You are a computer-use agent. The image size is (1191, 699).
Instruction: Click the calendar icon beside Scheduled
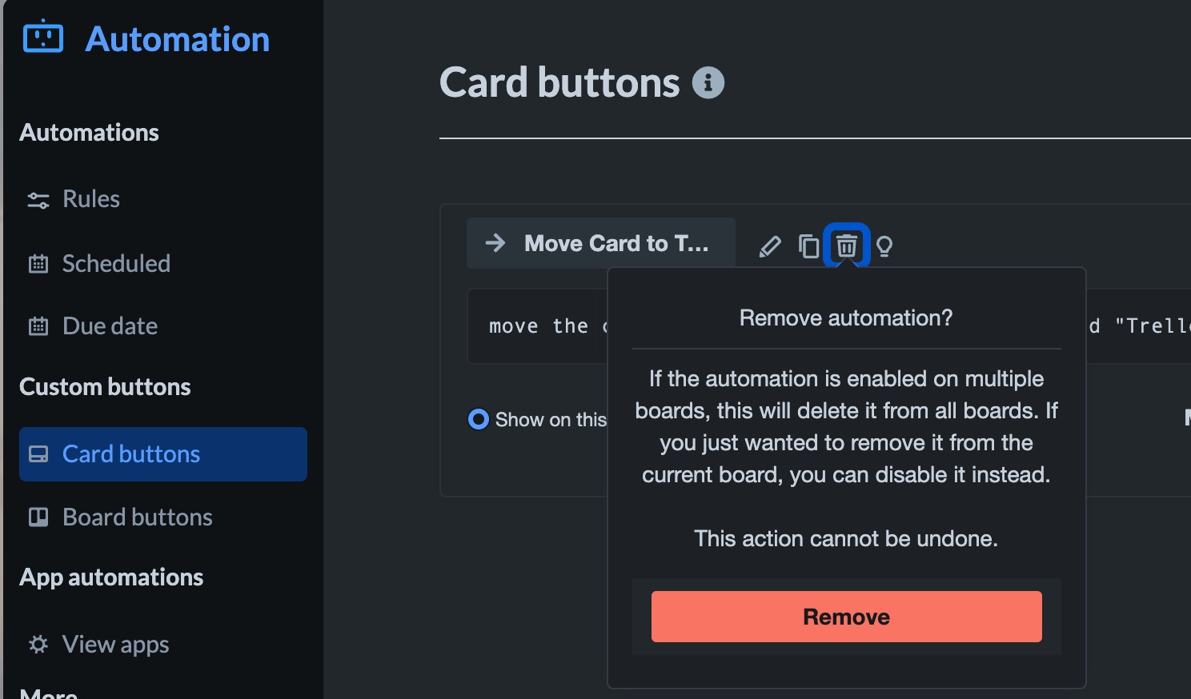point(37,263)
